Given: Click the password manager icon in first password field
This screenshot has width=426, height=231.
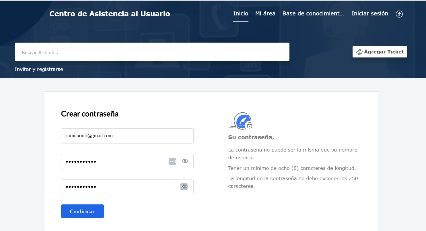Looking at the screenshot, I should pyautogui.click(x=173, y=161).
